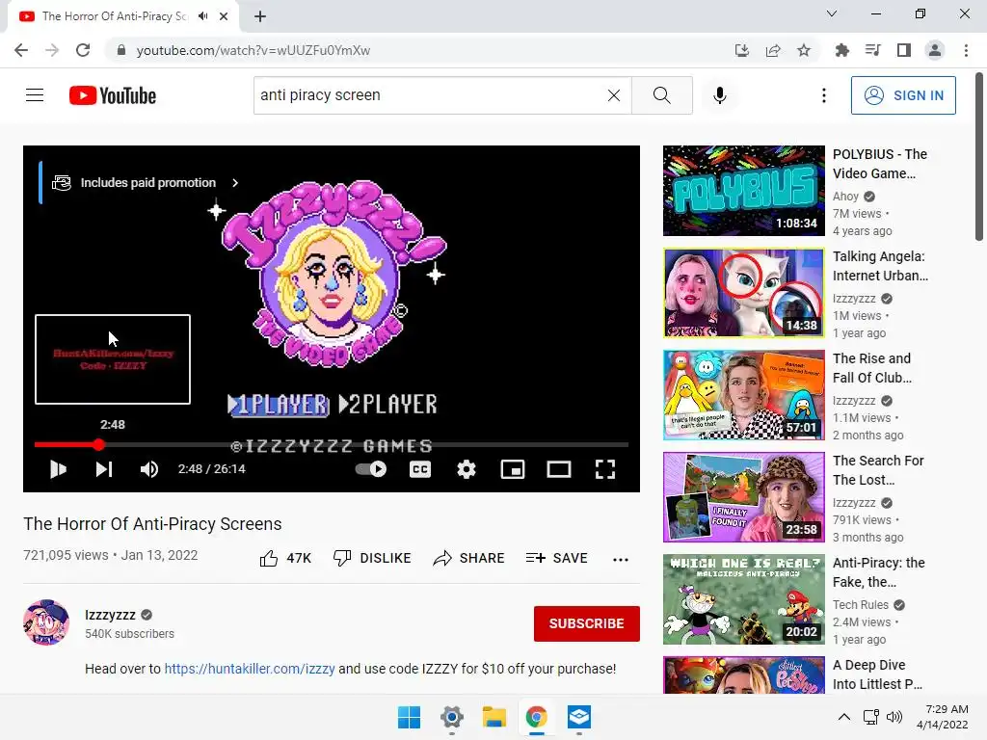Click the SIGN IN button
The image size is (987, 740).
[x=903, y=95]
